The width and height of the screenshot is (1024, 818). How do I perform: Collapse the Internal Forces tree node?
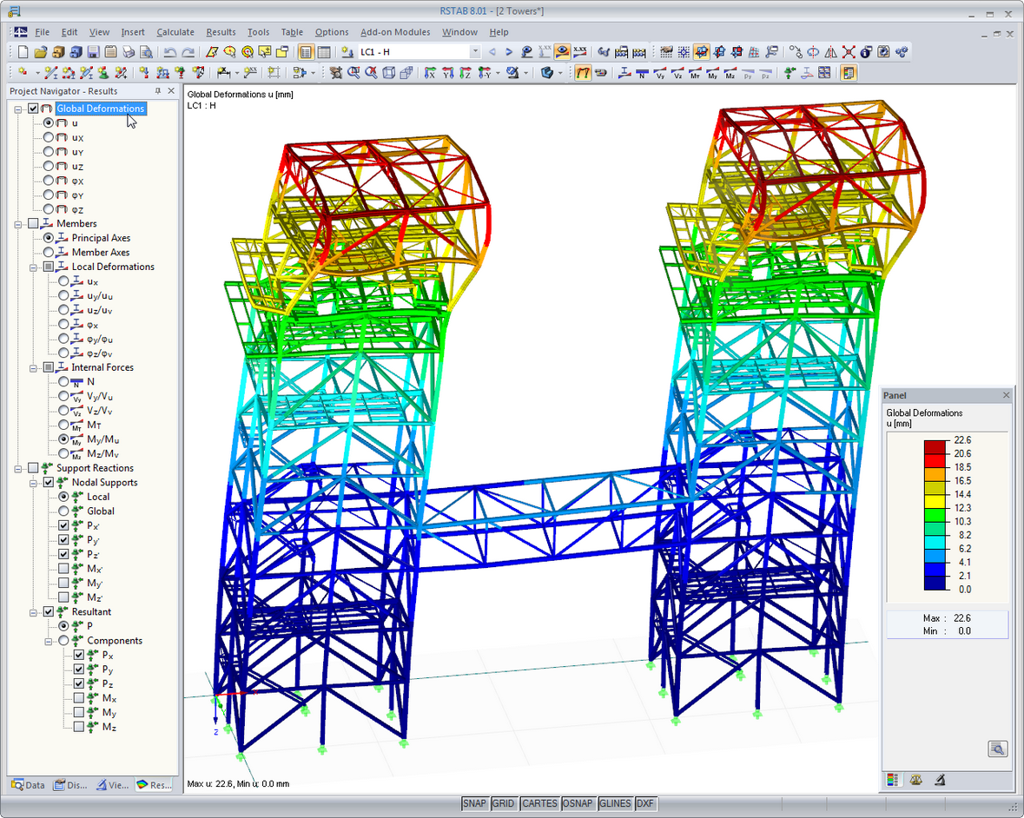pyautogui.click(x=33, y=367)
